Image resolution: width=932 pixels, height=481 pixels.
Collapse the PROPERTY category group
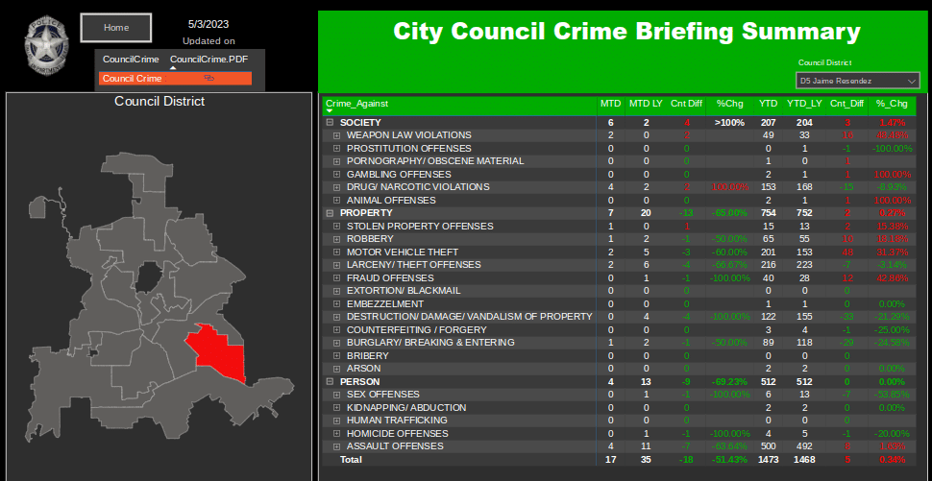pos(330,213)
